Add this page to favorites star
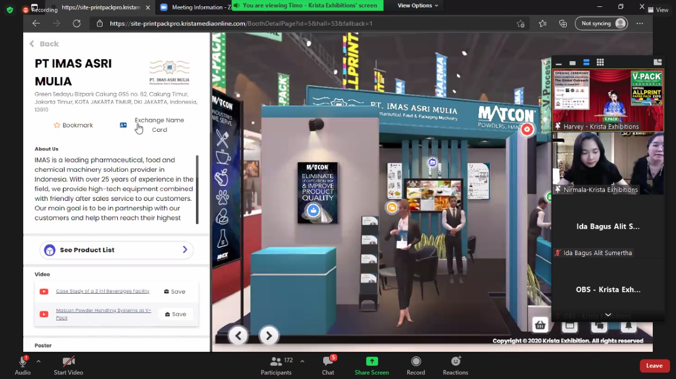The height and width of the screenshot is (379, 676). click(521, 23)
